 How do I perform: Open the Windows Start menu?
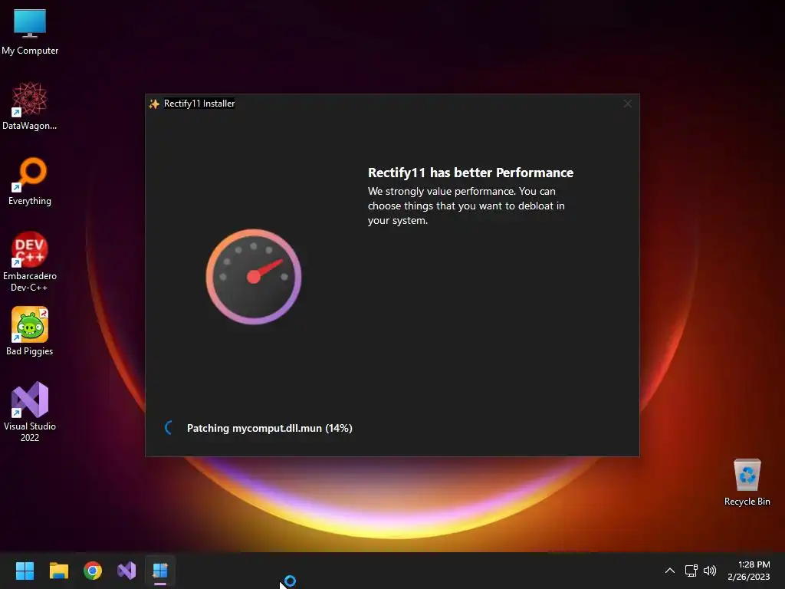[x=25, y=571]
